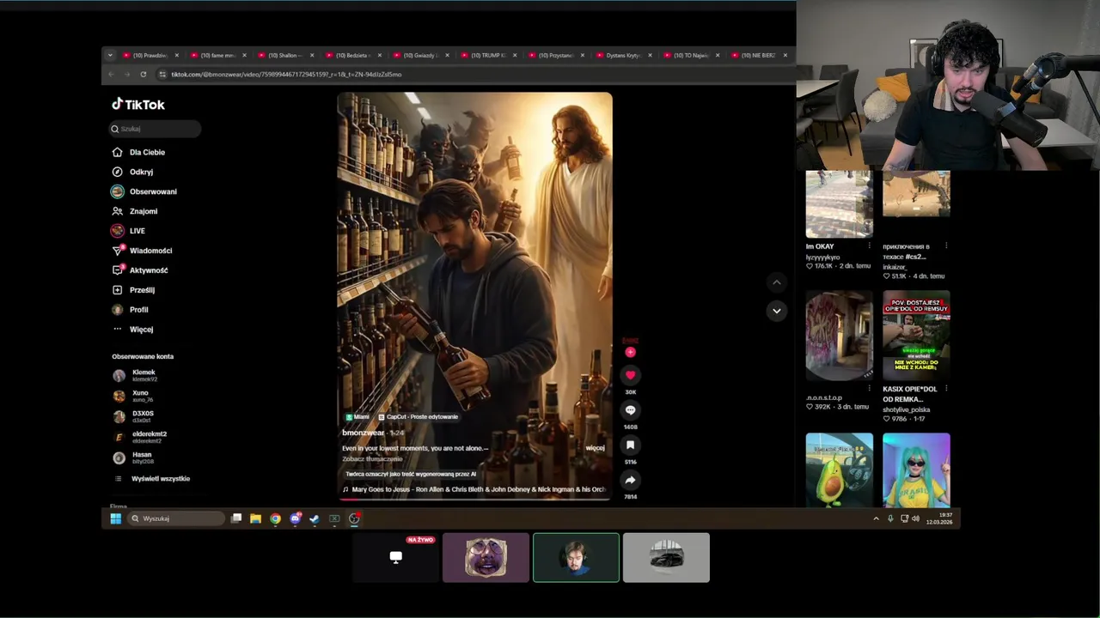The width and height of the screenshot is (1100, 618).
Task: Open the LIVE section
Action: [x=128, y=231]
